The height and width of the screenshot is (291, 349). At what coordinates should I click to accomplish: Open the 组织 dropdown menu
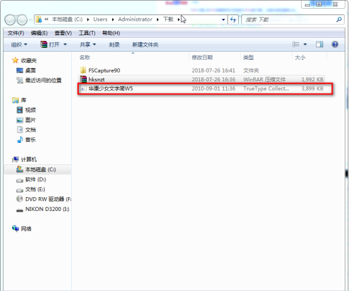[x=19, y=45]
